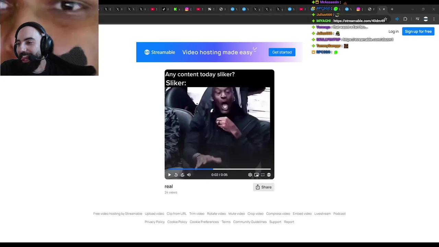Click the Streamable logo in the banner
Screen dimensions: 439x247
click(x=160, y=52)
